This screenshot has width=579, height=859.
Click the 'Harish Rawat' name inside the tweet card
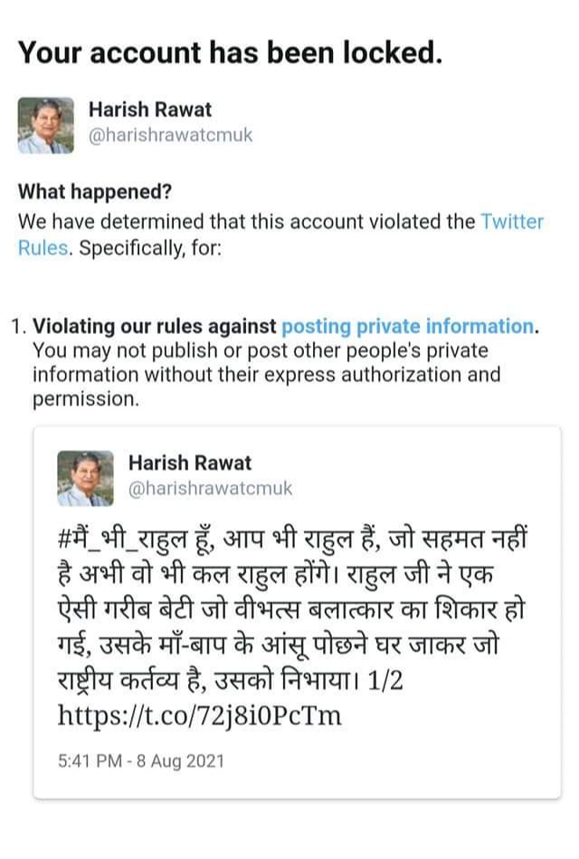tap(190, 463)
